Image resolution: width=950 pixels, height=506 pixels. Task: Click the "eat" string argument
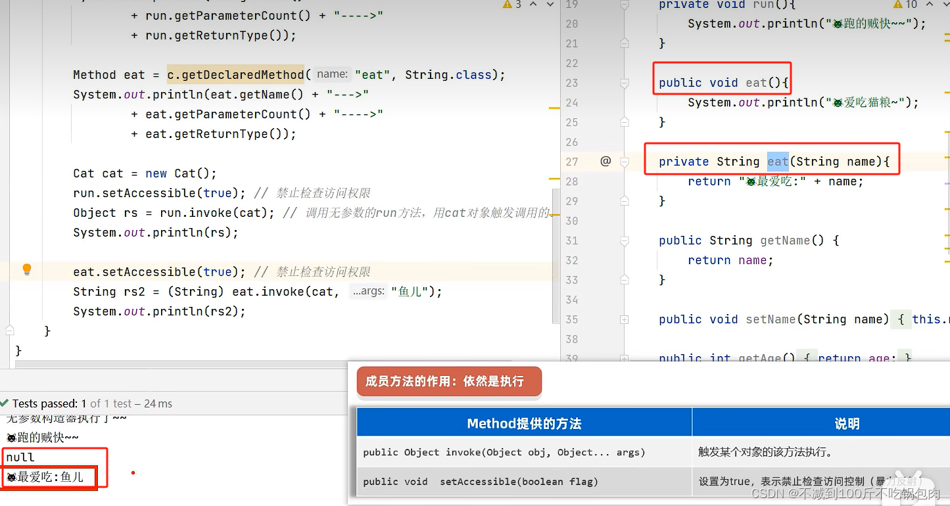tap(373, 75)
